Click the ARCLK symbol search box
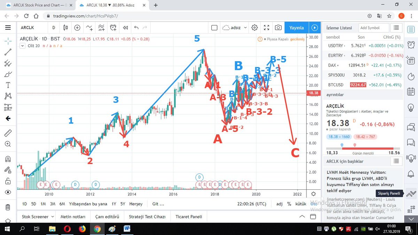This screenshot has width=418, height=235. click(33, 28)
